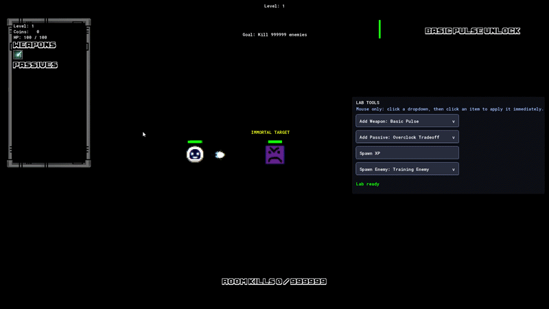Click the Goal: Kill 999999 enemies text
Viewport: 549px width, 309px height.
(x=274, y=35)
